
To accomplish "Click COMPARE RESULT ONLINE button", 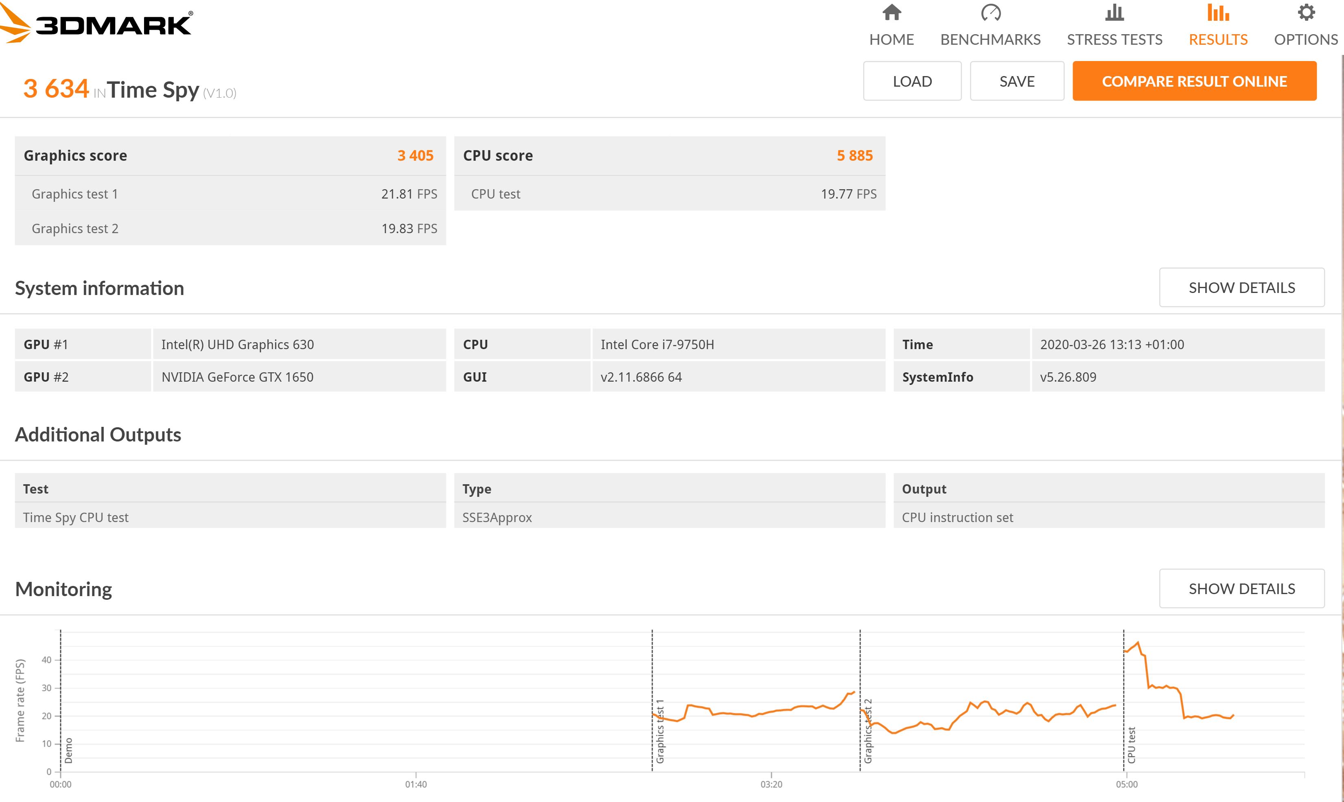I will click(x=1194, y=81).
